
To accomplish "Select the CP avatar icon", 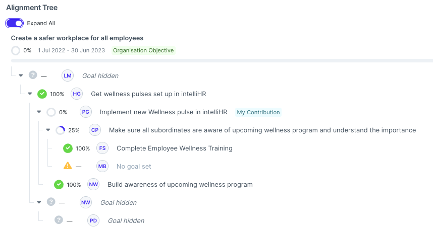I will click(x=95, y=130).
